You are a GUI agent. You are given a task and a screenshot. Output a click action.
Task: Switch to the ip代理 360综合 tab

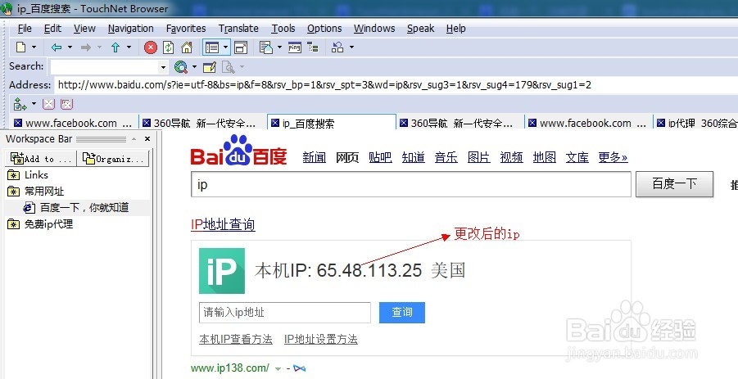695,123
